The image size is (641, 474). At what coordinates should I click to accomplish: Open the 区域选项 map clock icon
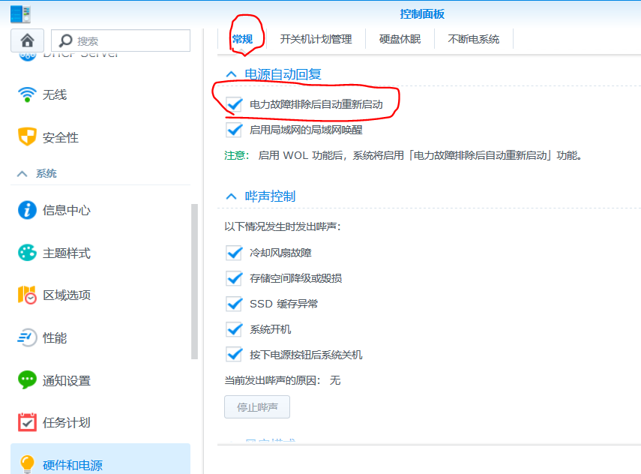pyautogui.click(x=28, y=295)
